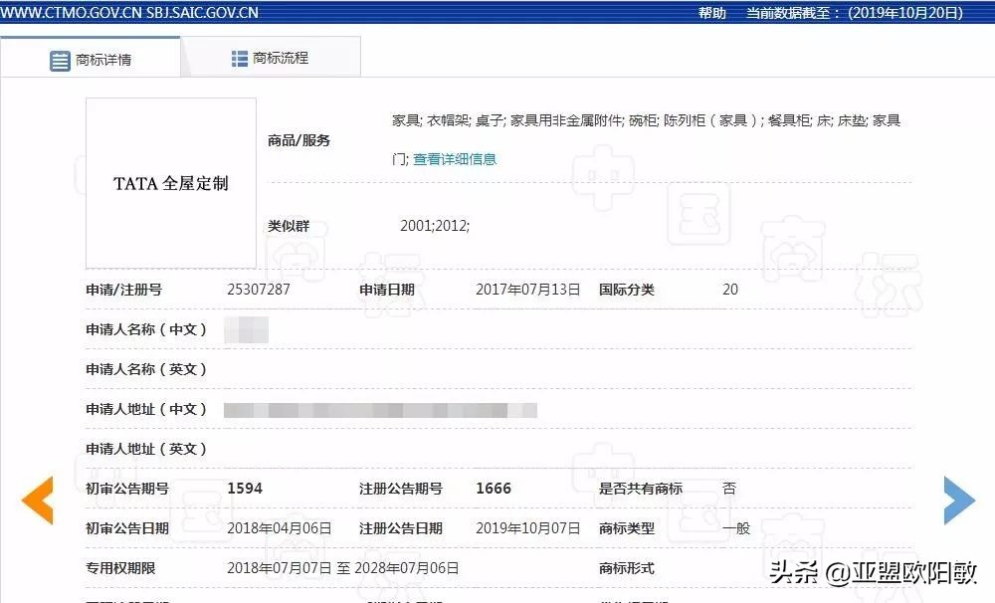
Task: Switch to the 商标流程 tab
Action: [x=284, y=57]
